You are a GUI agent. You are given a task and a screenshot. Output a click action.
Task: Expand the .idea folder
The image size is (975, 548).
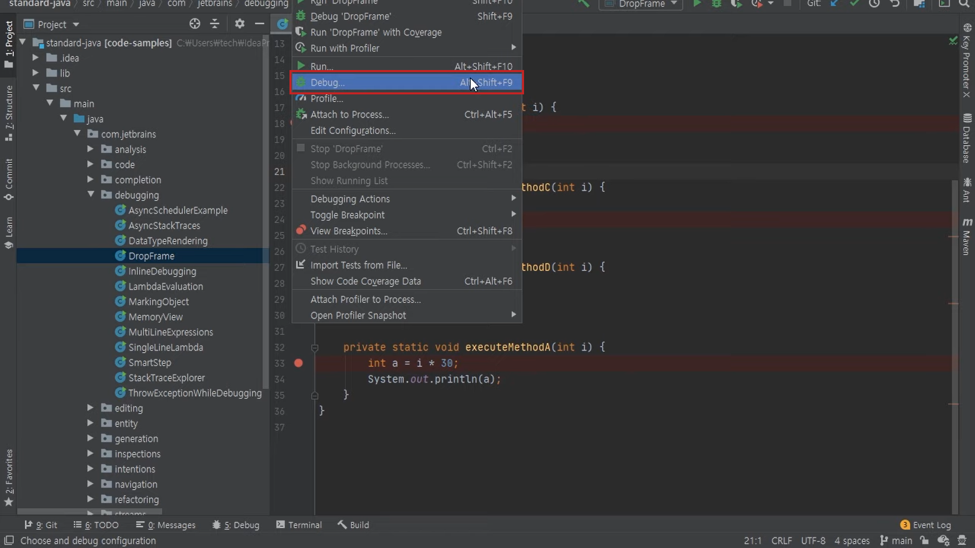pyautogui.click(x=36, y=58)
